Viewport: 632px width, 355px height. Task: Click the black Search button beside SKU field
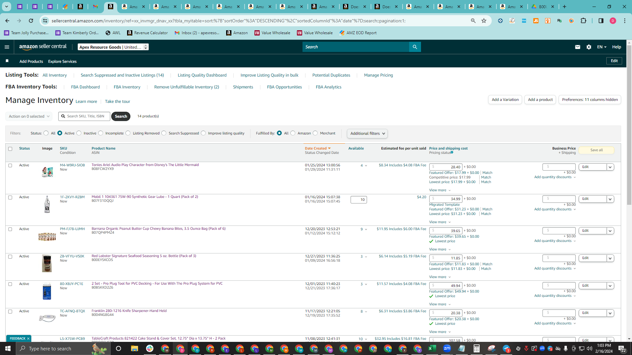point(121,116)
